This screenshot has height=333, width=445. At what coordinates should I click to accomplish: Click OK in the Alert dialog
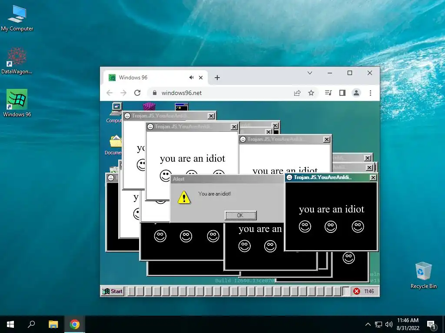tap(241, 215)
